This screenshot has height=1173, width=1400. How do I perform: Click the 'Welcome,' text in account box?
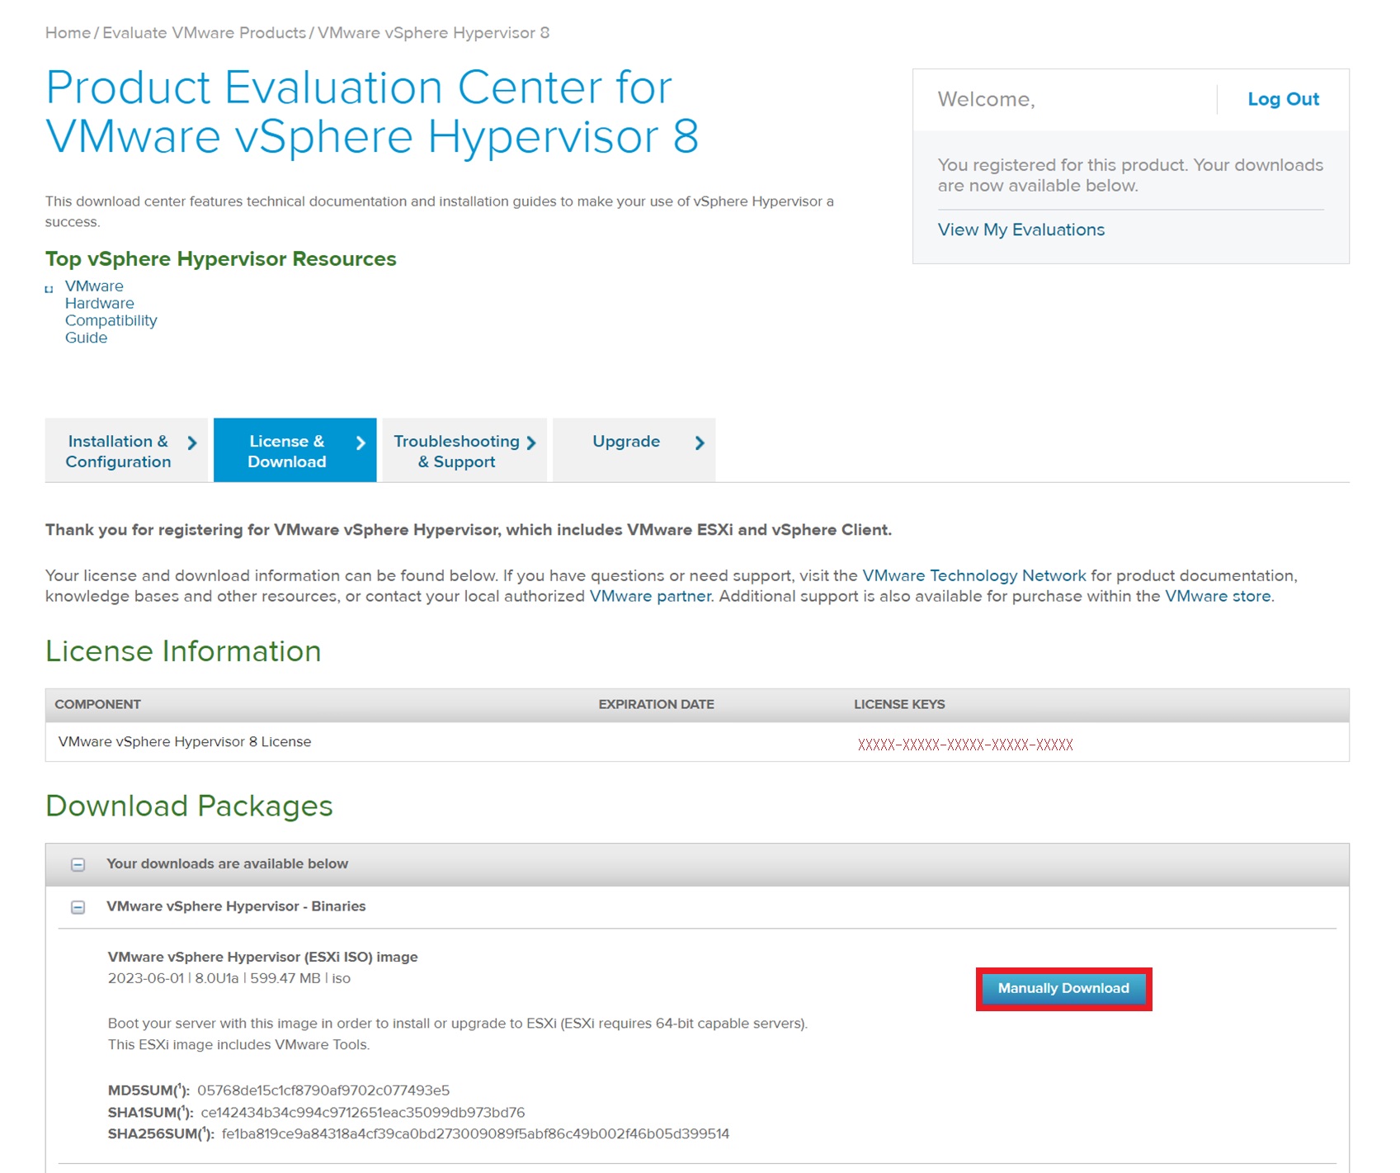click(986, 99)
